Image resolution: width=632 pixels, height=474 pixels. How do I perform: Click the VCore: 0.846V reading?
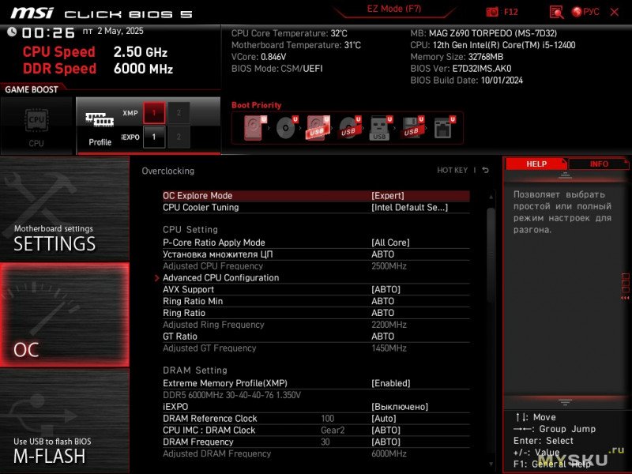pyautogui.click(x=259, y=57)
